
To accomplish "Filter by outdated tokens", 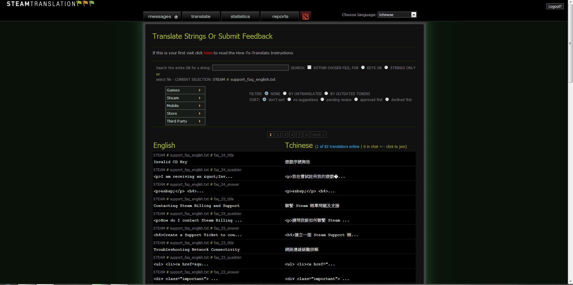I will [326, 93].
